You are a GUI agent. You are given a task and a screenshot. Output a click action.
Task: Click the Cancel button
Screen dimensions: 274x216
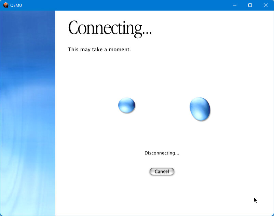click(162, 171)
